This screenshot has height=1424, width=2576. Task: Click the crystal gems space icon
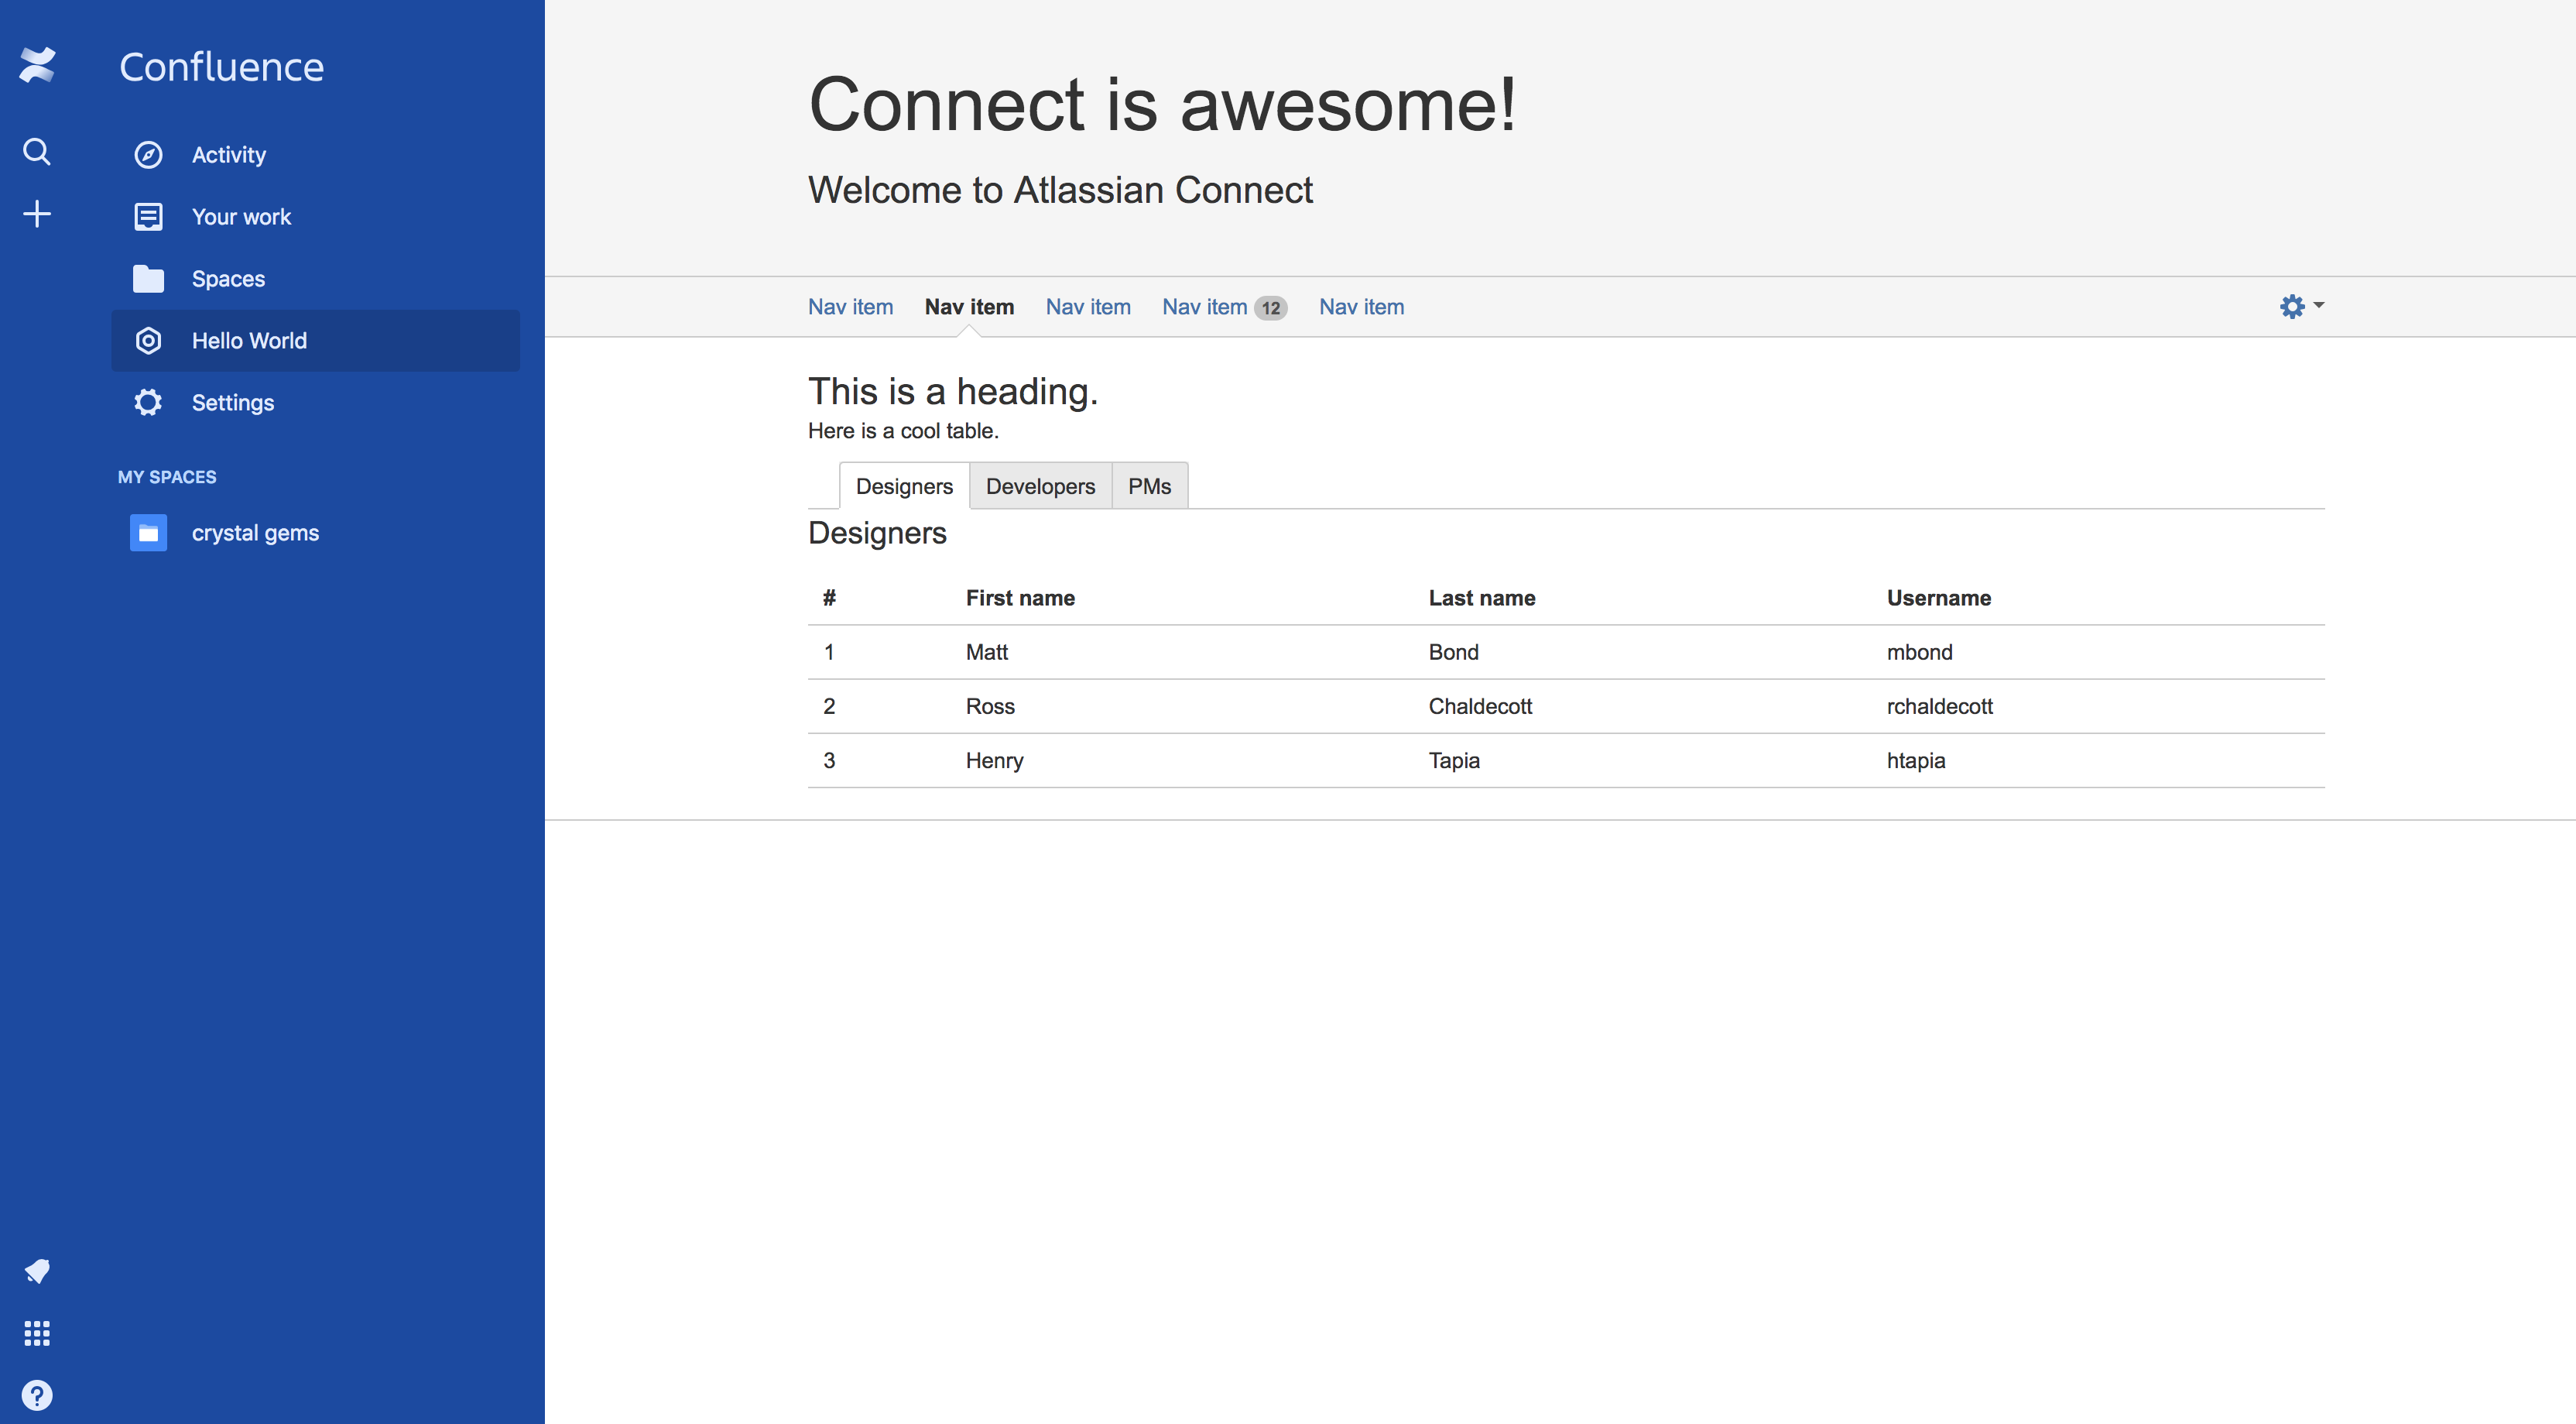pos(148,533)
